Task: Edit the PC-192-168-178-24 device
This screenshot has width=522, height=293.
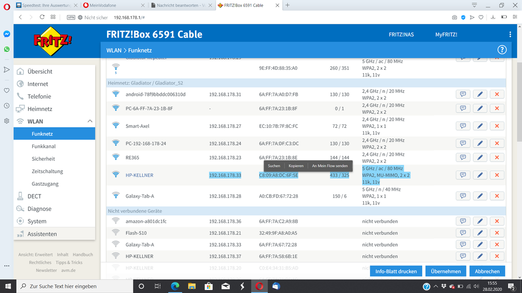Action: [x=480, y=143]
